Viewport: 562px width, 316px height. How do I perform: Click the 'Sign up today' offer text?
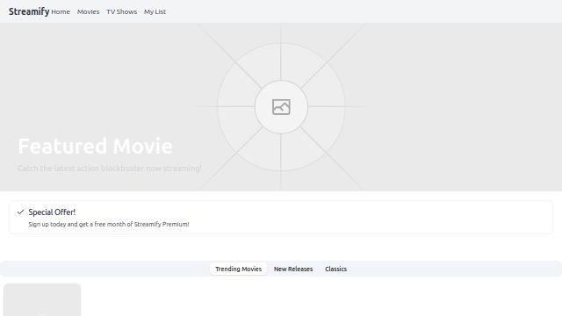click(109, 225)
